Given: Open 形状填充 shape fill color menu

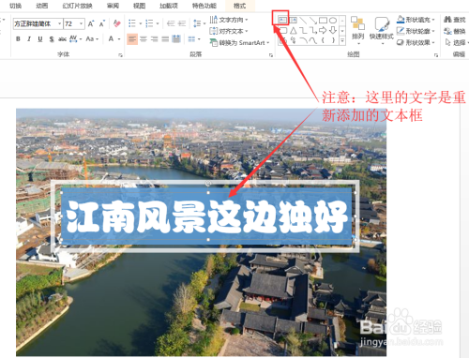Looking at the screenshot, I should tap(416, 20).
